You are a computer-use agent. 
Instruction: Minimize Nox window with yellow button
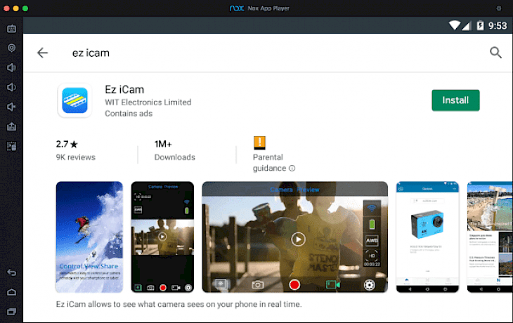tap(15, 8)
